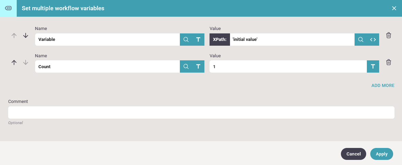Click text mode icon beside Count name
The height and width of the screenshot is (165, 402).
coord(198,66)
